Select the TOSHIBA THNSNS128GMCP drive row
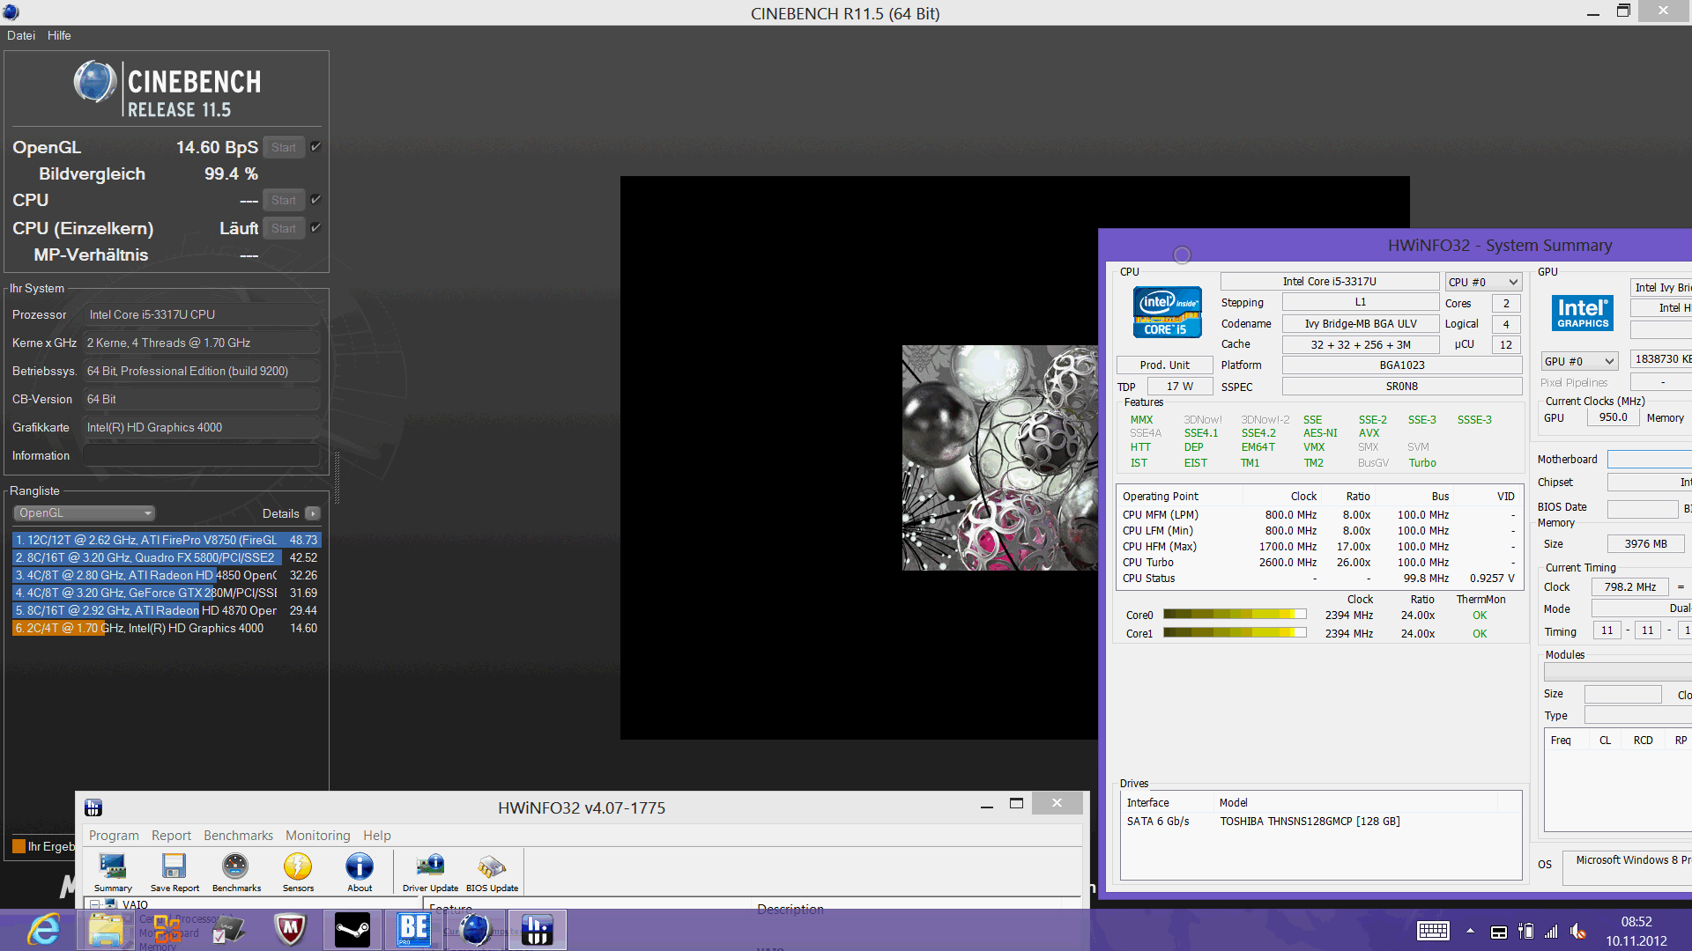 coord(1320,822)
